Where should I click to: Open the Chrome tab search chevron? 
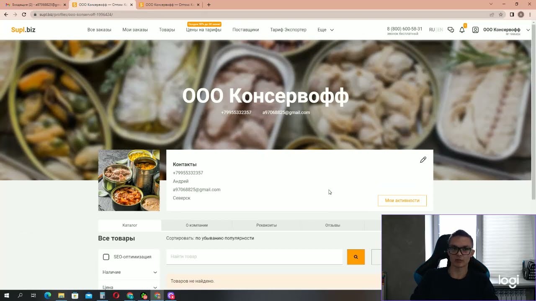coord(491,4)
